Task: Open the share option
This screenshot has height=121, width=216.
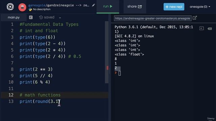Action: click(x=135, y=6)
